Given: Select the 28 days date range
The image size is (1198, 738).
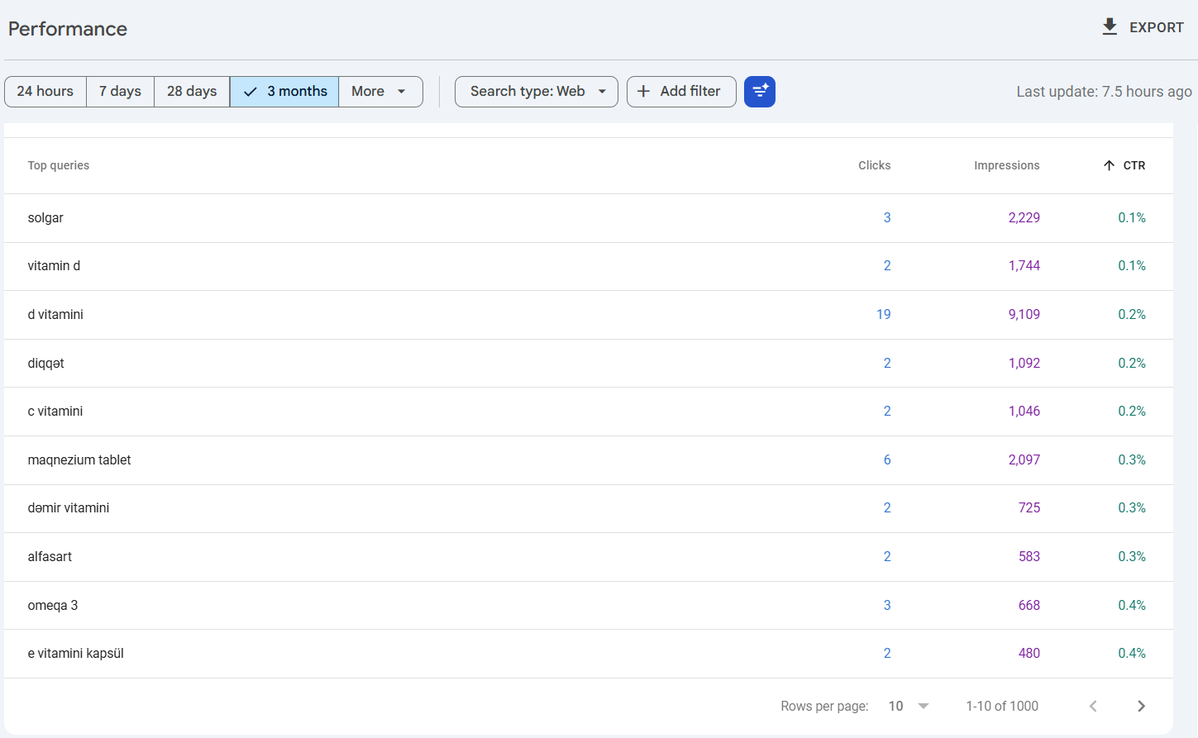Looking at the screenshot, I should tap(192, 92).
